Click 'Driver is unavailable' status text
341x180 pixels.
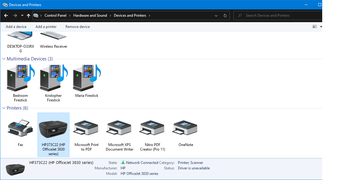pos(194,168)
